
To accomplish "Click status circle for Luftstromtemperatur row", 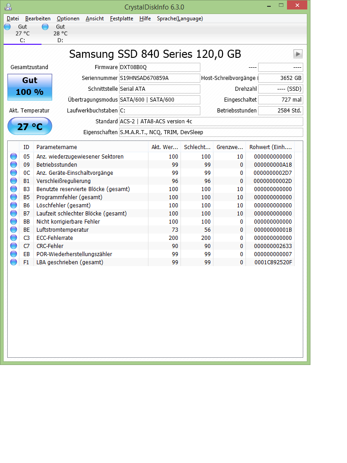I will coord(14,229).
